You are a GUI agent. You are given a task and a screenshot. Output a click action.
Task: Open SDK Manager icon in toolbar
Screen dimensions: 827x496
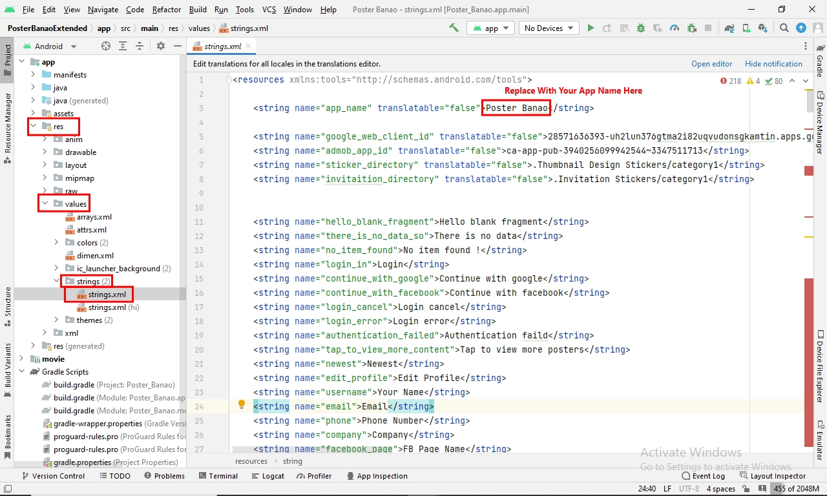coord(763,28)
